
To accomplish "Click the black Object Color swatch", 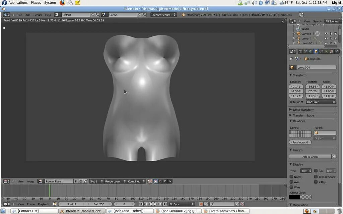I will (295, 197).
